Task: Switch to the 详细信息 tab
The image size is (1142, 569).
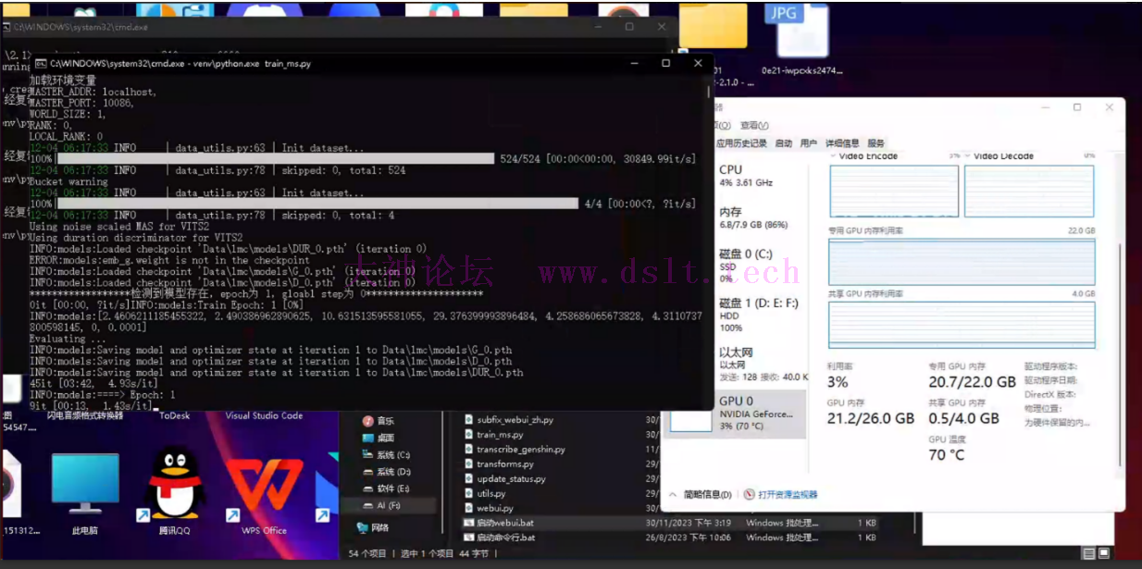Action: (x=842, y=143)
